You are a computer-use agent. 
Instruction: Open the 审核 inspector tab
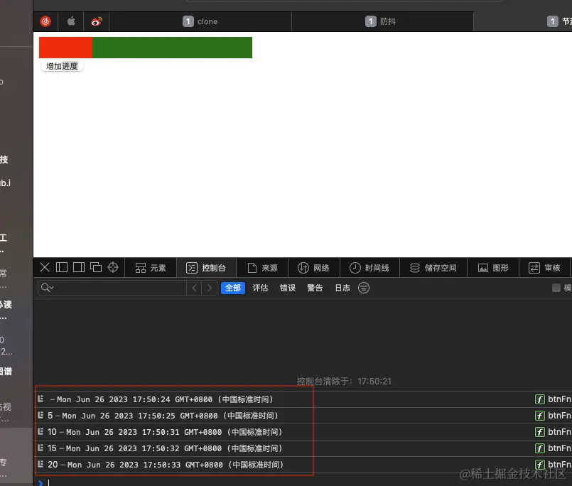[544, 268]
